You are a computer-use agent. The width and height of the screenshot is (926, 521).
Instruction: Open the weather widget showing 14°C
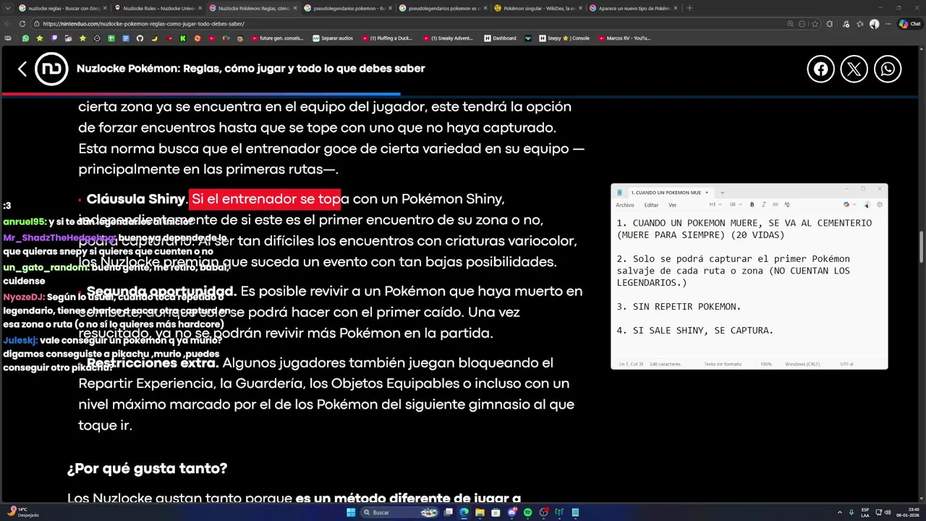pos(22,512)
